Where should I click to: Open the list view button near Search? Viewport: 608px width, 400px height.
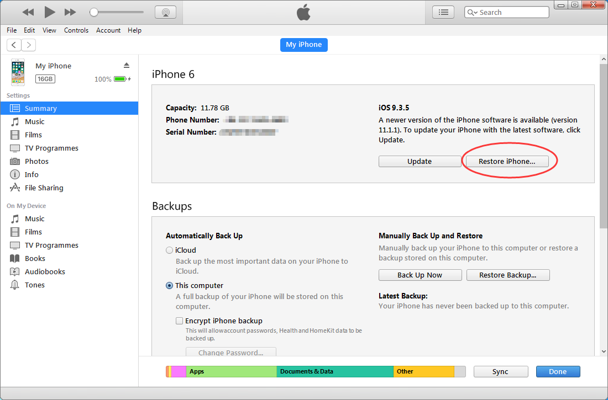click(x=443, y=12)
